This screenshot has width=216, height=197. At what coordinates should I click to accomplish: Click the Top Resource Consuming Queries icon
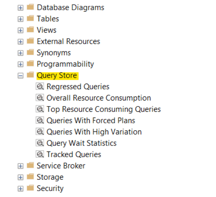pos(40,109)
